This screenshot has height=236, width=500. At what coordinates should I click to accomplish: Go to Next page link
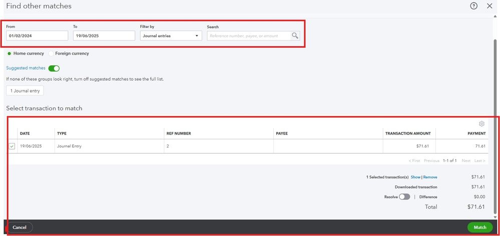pos(466,161)
